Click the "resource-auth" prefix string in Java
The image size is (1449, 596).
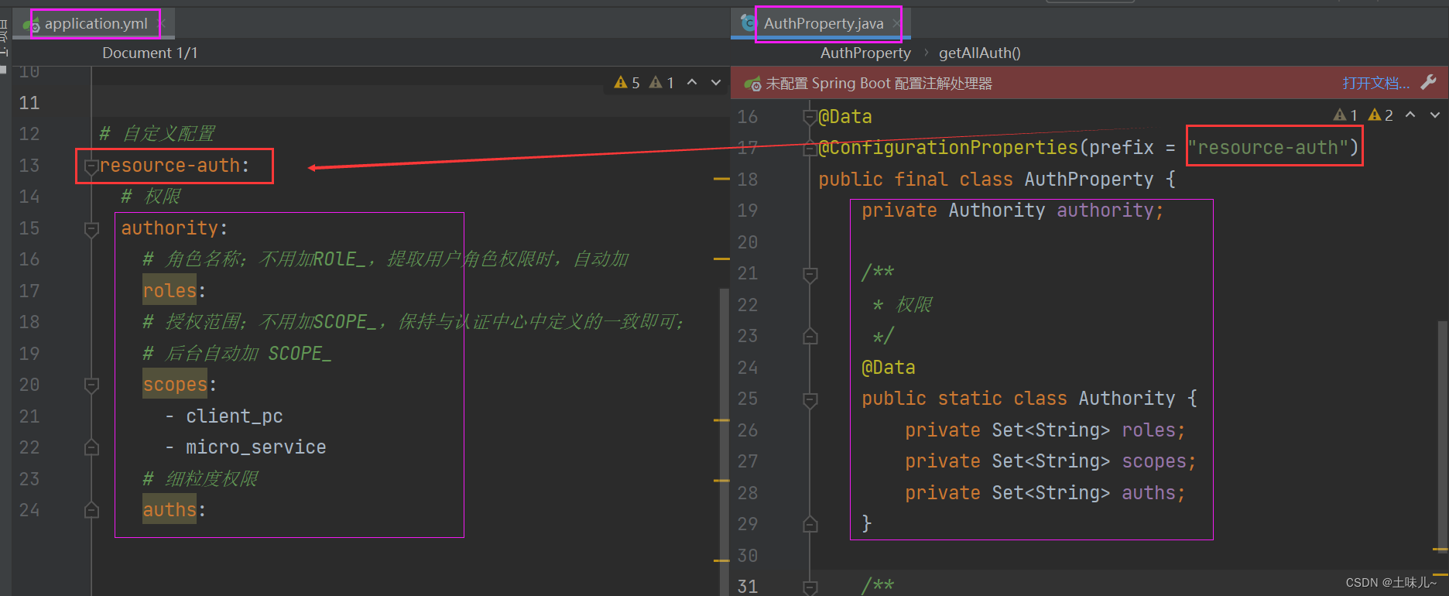pos(1269,147)
